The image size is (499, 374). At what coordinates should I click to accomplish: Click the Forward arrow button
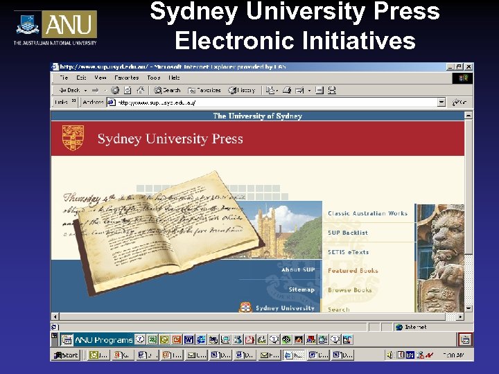click(x=95, y=91)
